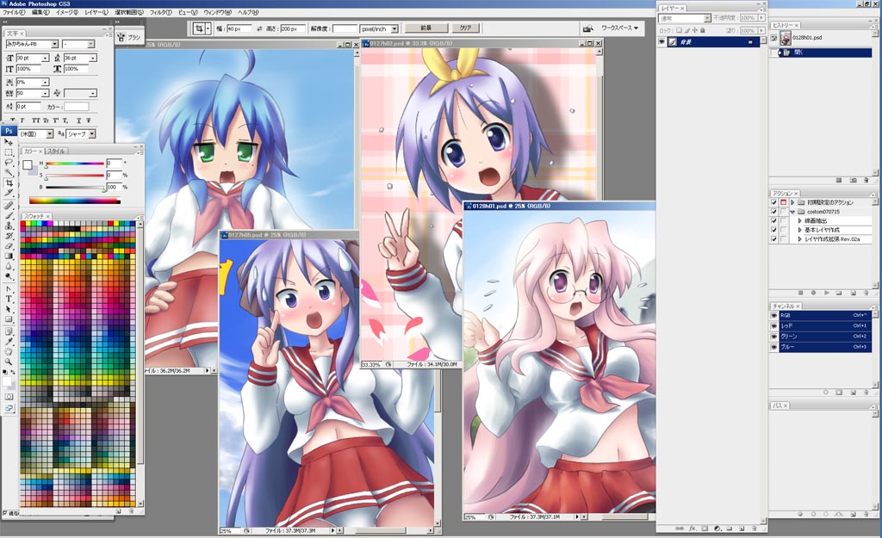The image size is (882, 538).
Task: Load the path as a selection in Paths panel
Action: click(x=826, y=514)
